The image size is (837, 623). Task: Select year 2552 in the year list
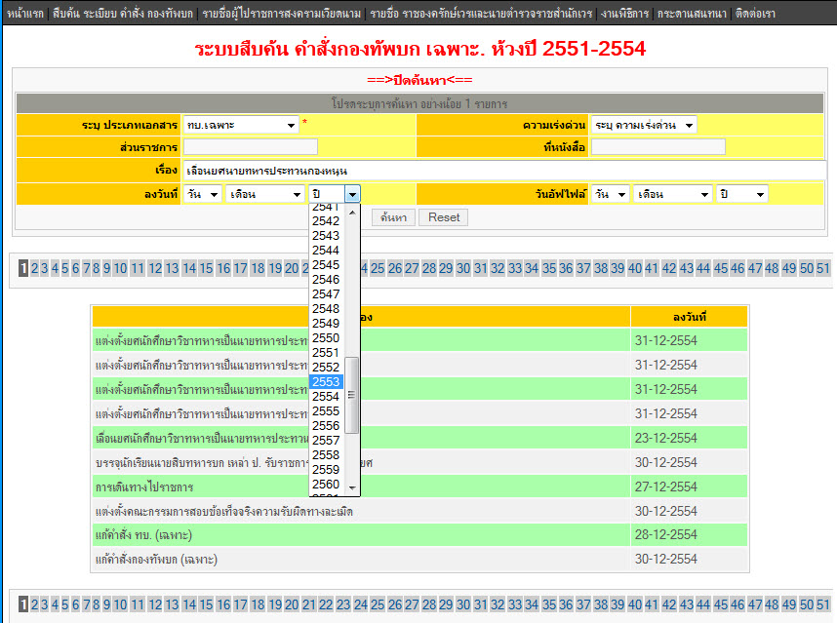pos(326,367)
